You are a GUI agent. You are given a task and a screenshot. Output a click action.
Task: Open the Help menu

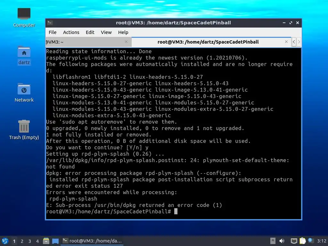[x=123, y=32]
